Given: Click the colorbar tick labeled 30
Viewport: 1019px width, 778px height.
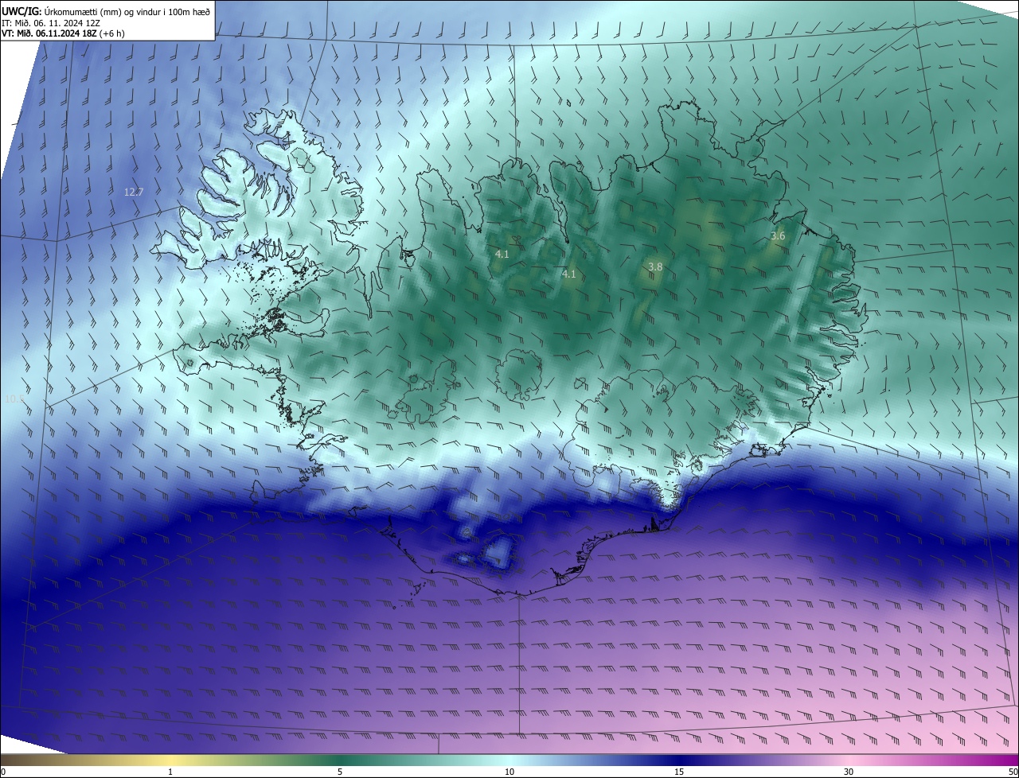Looking at the screenshot, I should (849, 772).
